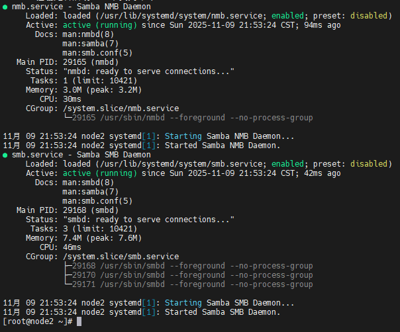Click the "42ms ago" timestamp text
The image size is (400, 332).
point(323,173)
